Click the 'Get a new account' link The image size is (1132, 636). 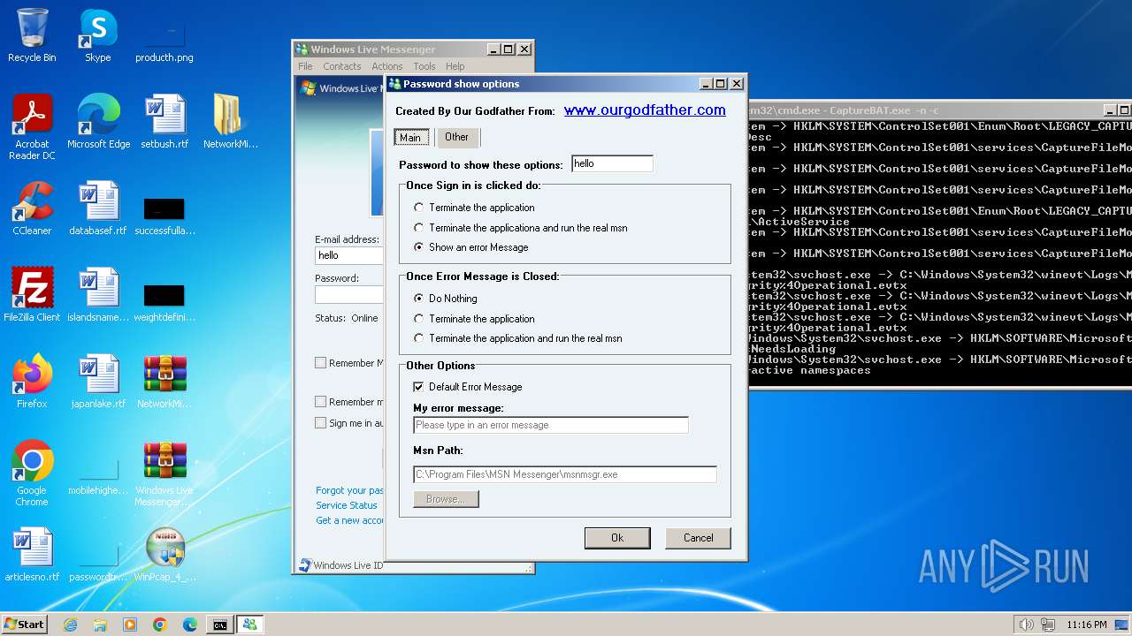(350, 520)
